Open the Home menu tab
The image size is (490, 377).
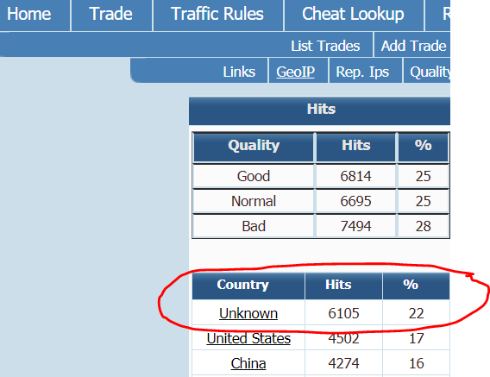point(28,14)
